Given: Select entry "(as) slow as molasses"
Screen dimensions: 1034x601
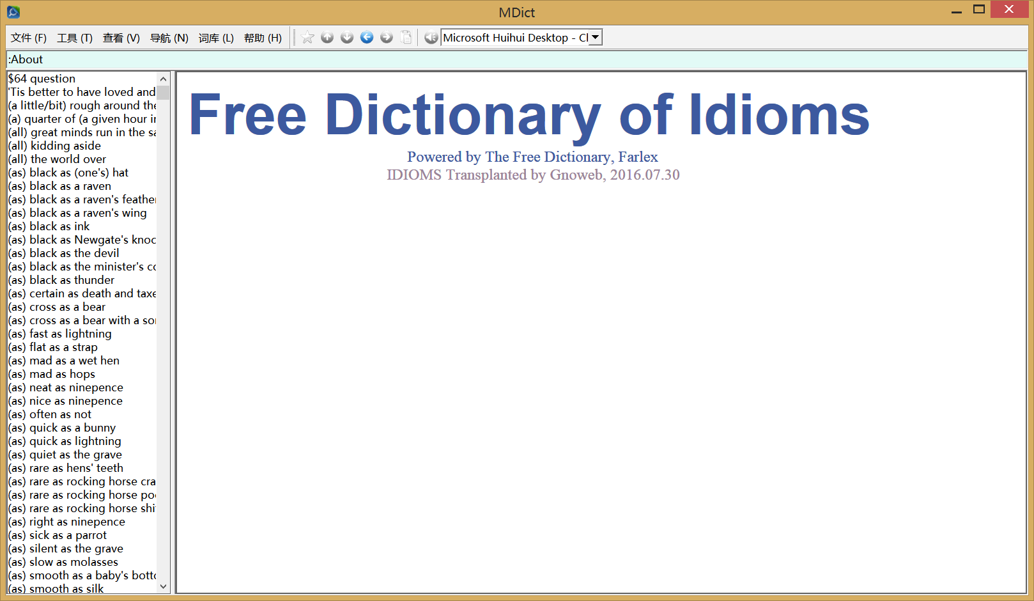Looking at the screenshot, I should coord(63,562).
